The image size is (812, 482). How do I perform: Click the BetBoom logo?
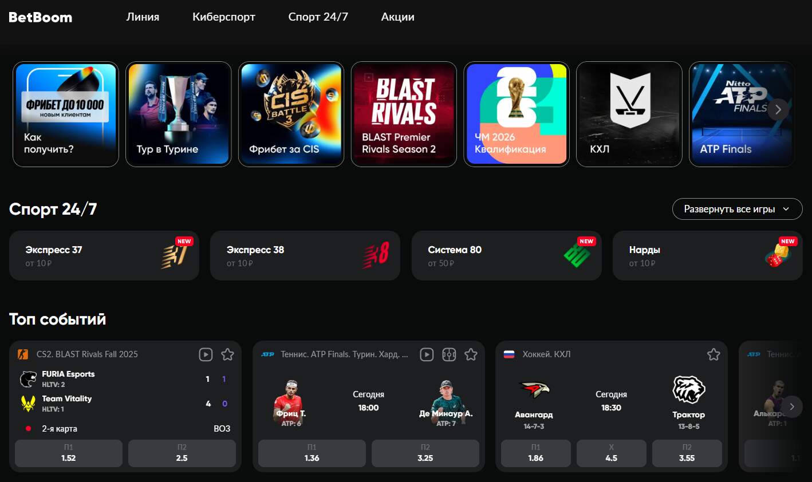click(x=41, y=17)
